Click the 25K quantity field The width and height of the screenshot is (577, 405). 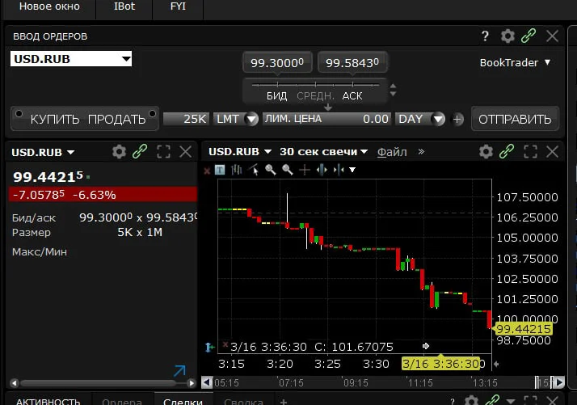[187, 119]
